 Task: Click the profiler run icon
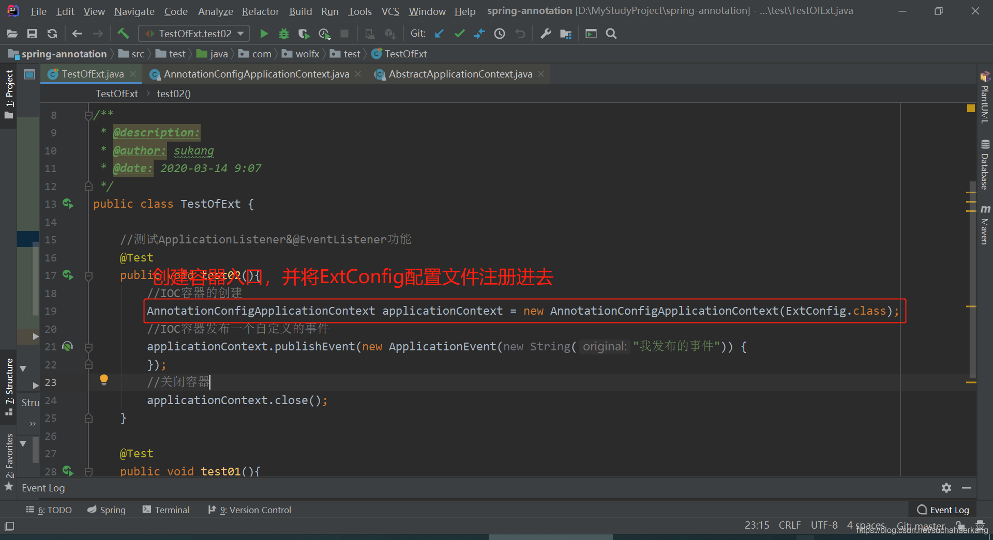(x=324, y=34)
